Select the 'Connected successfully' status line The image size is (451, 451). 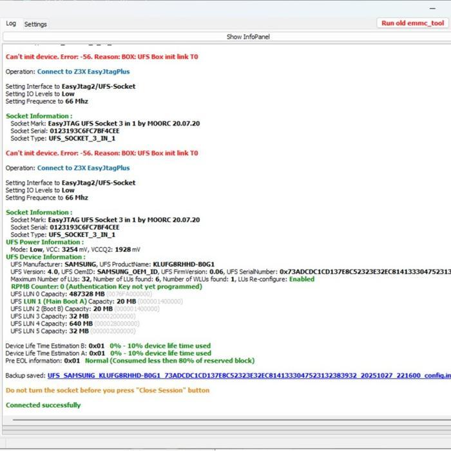coord(43,405)
